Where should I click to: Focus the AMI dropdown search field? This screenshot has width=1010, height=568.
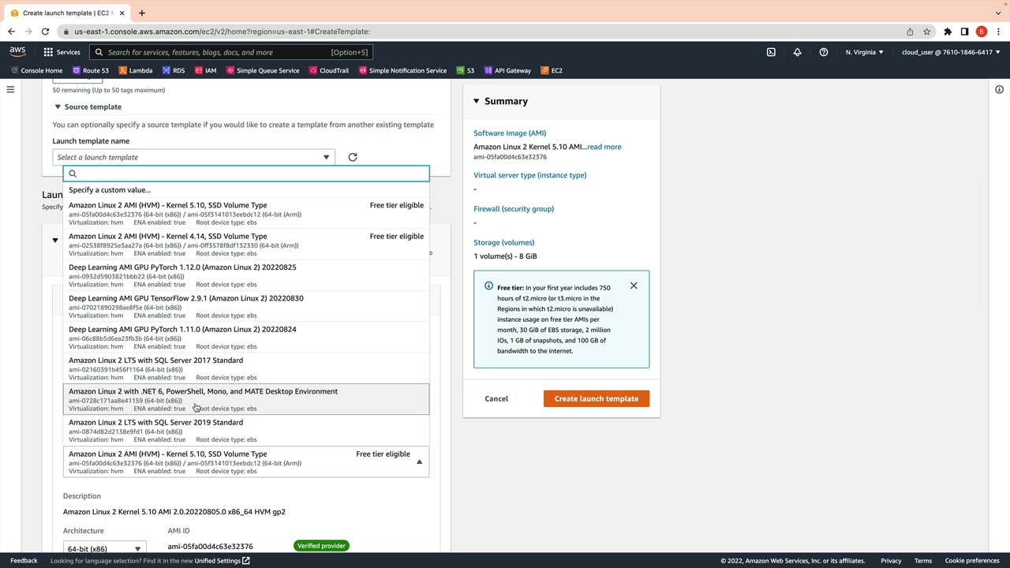click(246, 174)
